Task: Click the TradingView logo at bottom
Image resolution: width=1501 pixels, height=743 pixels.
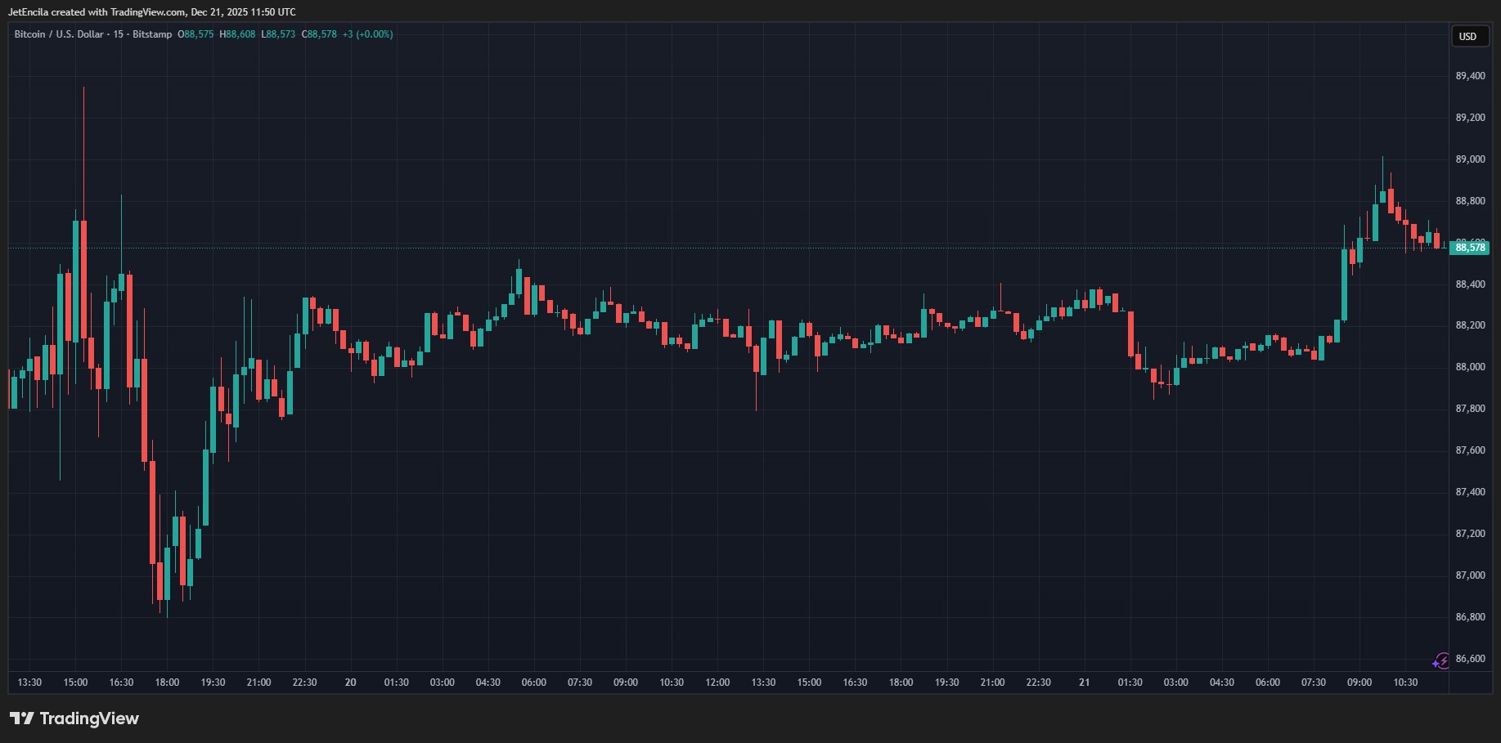Action: [x=74, y=718]
